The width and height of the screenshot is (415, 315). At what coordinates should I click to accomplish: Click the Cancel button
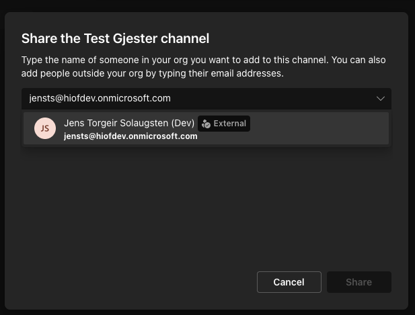(289, 282)
